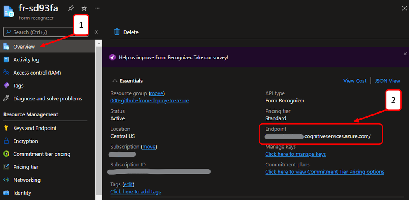Take the Form Recognizer survey banner
409x200 pixels.
[x=173, y=57]
